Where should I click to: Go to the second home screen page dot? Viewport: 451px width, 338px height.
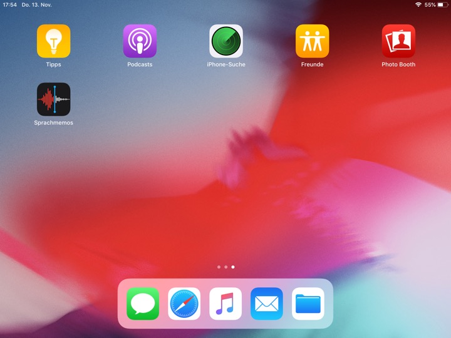pyautogui.click(x=225, y=267)
